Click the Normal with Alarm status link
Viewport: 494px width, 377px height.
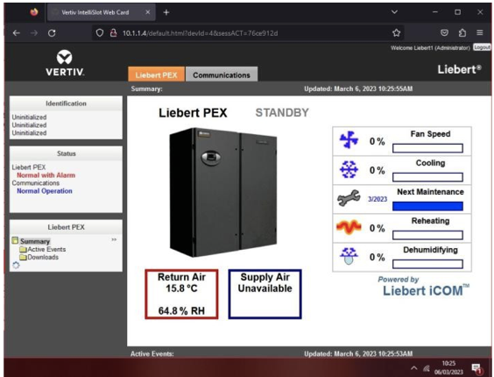(46, 175)
